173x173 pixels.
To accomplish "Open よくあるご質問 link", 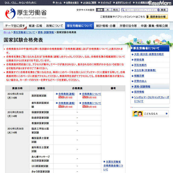I will point(89,2).
